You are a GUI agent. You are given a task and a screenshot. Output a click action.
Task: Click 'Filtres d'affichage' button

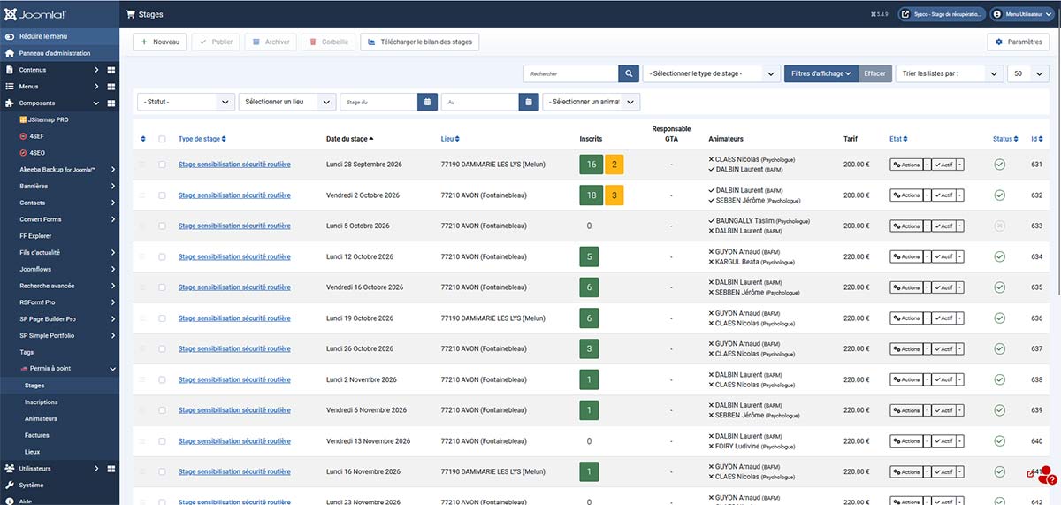pyautogui.click(x=821, y=73)
